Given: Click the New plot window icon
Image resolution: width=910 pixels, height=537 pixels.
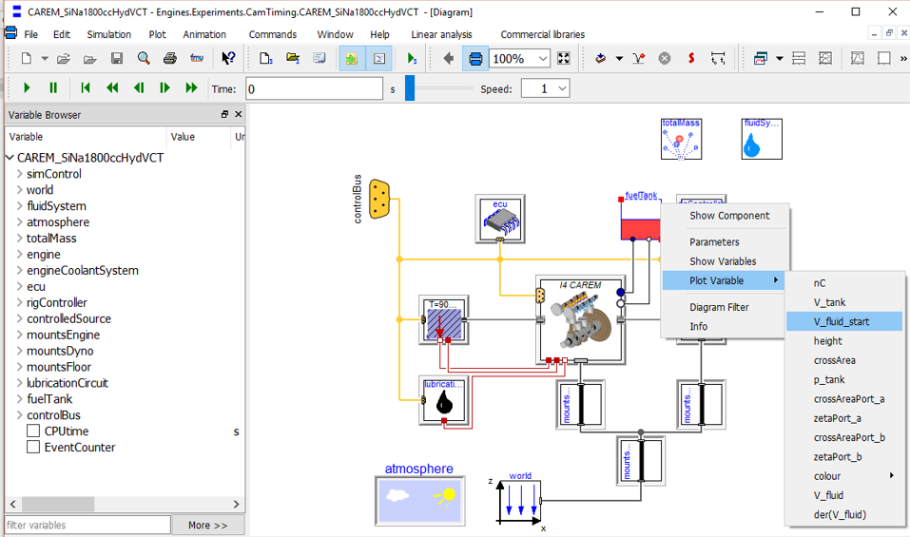Looking at the screenshot, I should click(x=761, y=59).
